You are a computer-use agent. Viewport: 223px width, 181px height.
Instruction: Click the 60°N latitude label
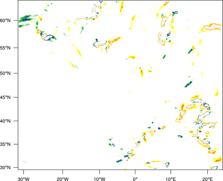click(x=5, y=20)
